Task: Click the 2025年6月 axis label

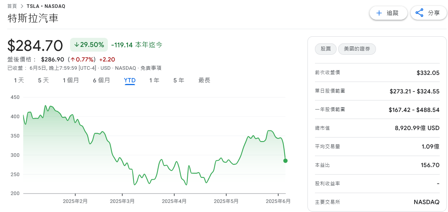Action: (x=278, y=201)
